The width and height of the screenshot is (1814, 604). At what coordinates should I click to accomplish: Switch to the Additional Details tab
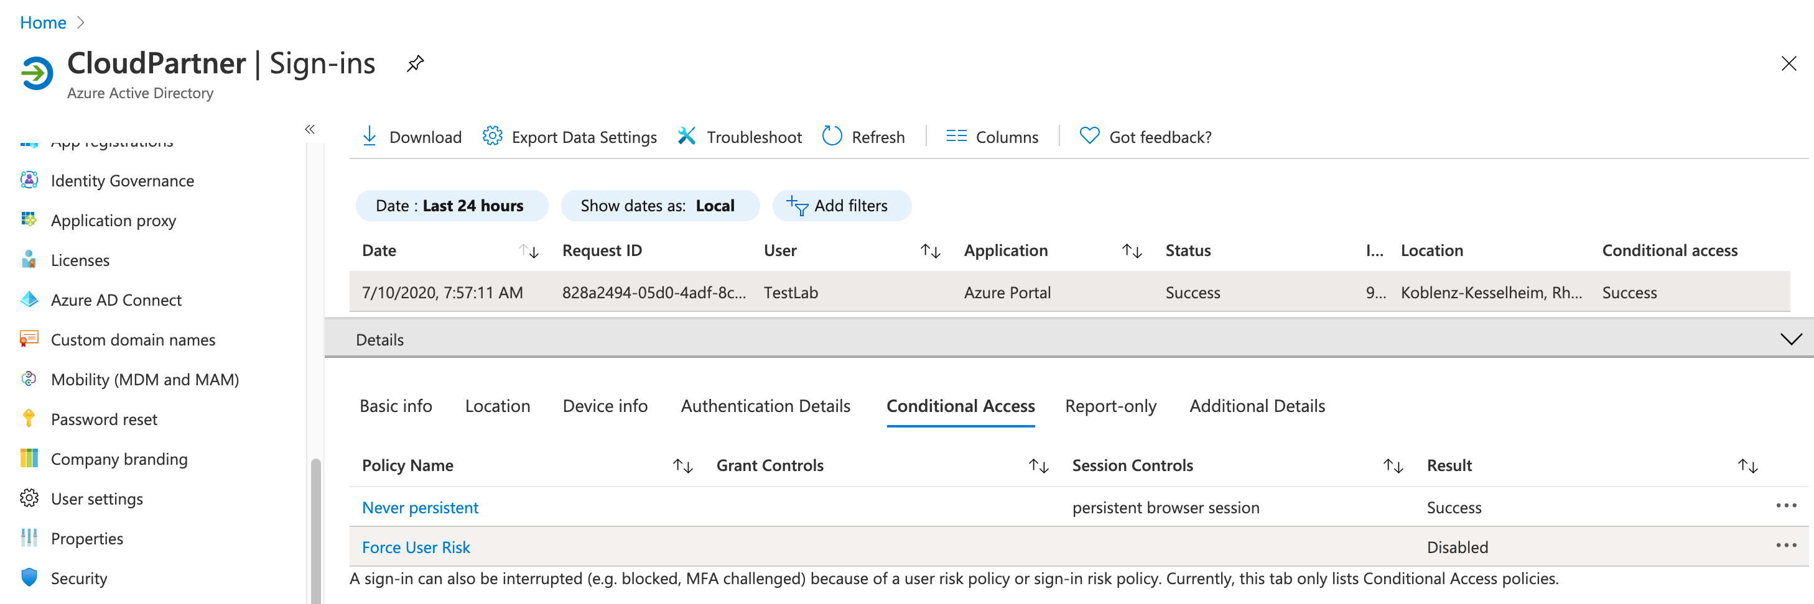(x=1257, y=406)
